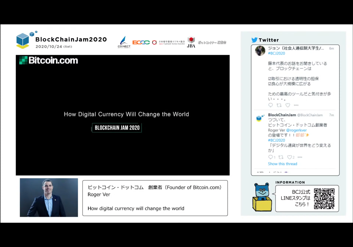Screen dimensions: 353x247
Task: Open #BCJ2020 hashtag in ジョン's tweet
Action: (x=277, y=53)
